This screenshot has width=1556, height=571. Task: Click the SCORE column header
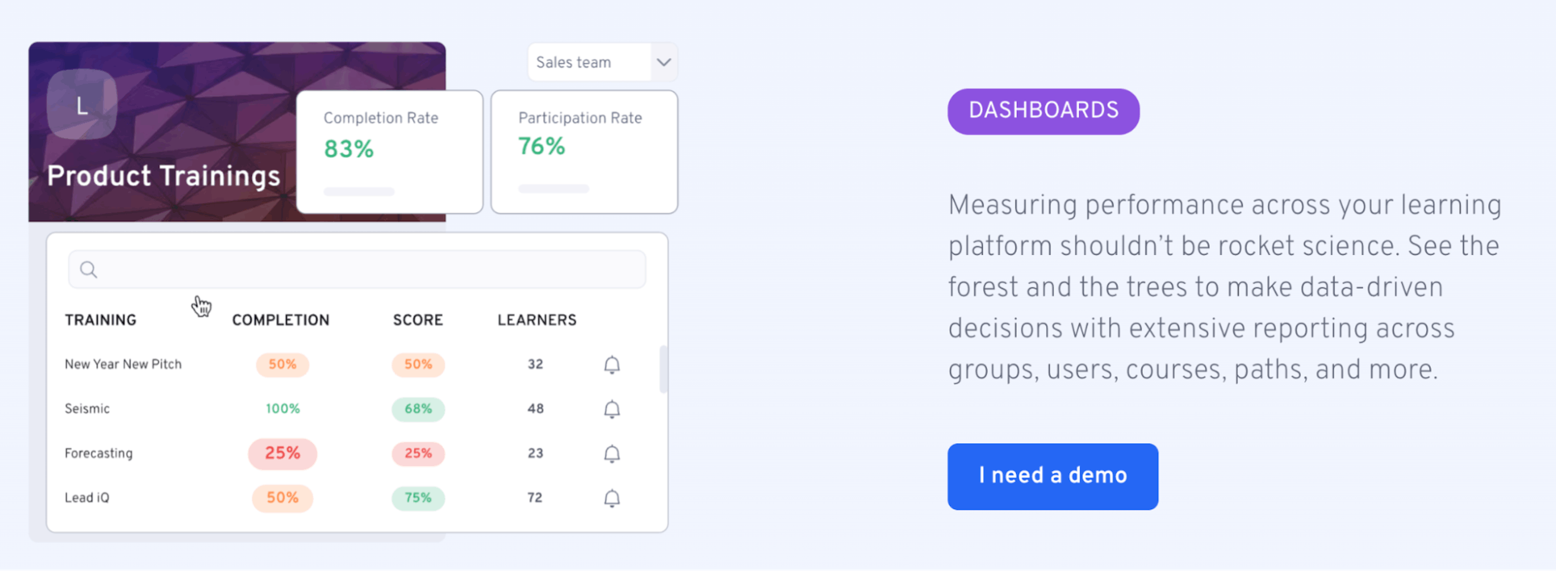click(417, 320)
